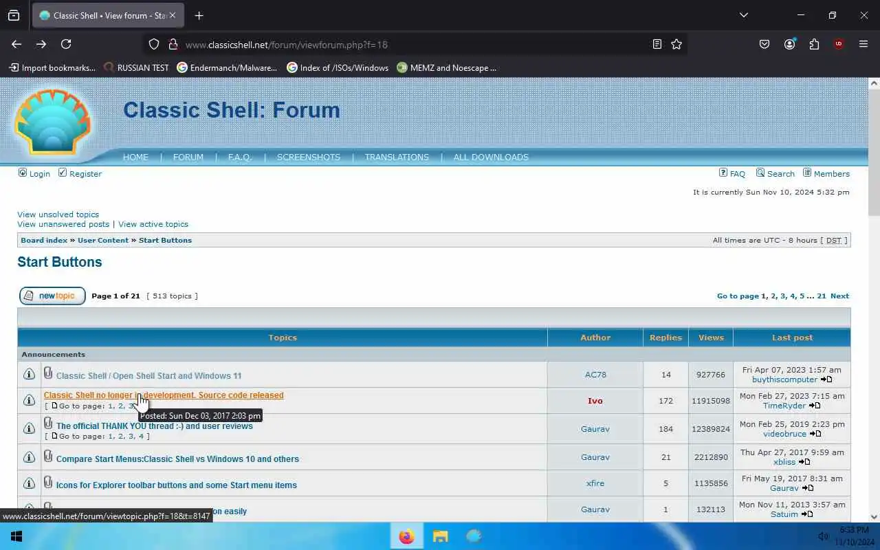
Task: Open the Index of /ISOs/Windows bookmark
Action: [338, 67]
